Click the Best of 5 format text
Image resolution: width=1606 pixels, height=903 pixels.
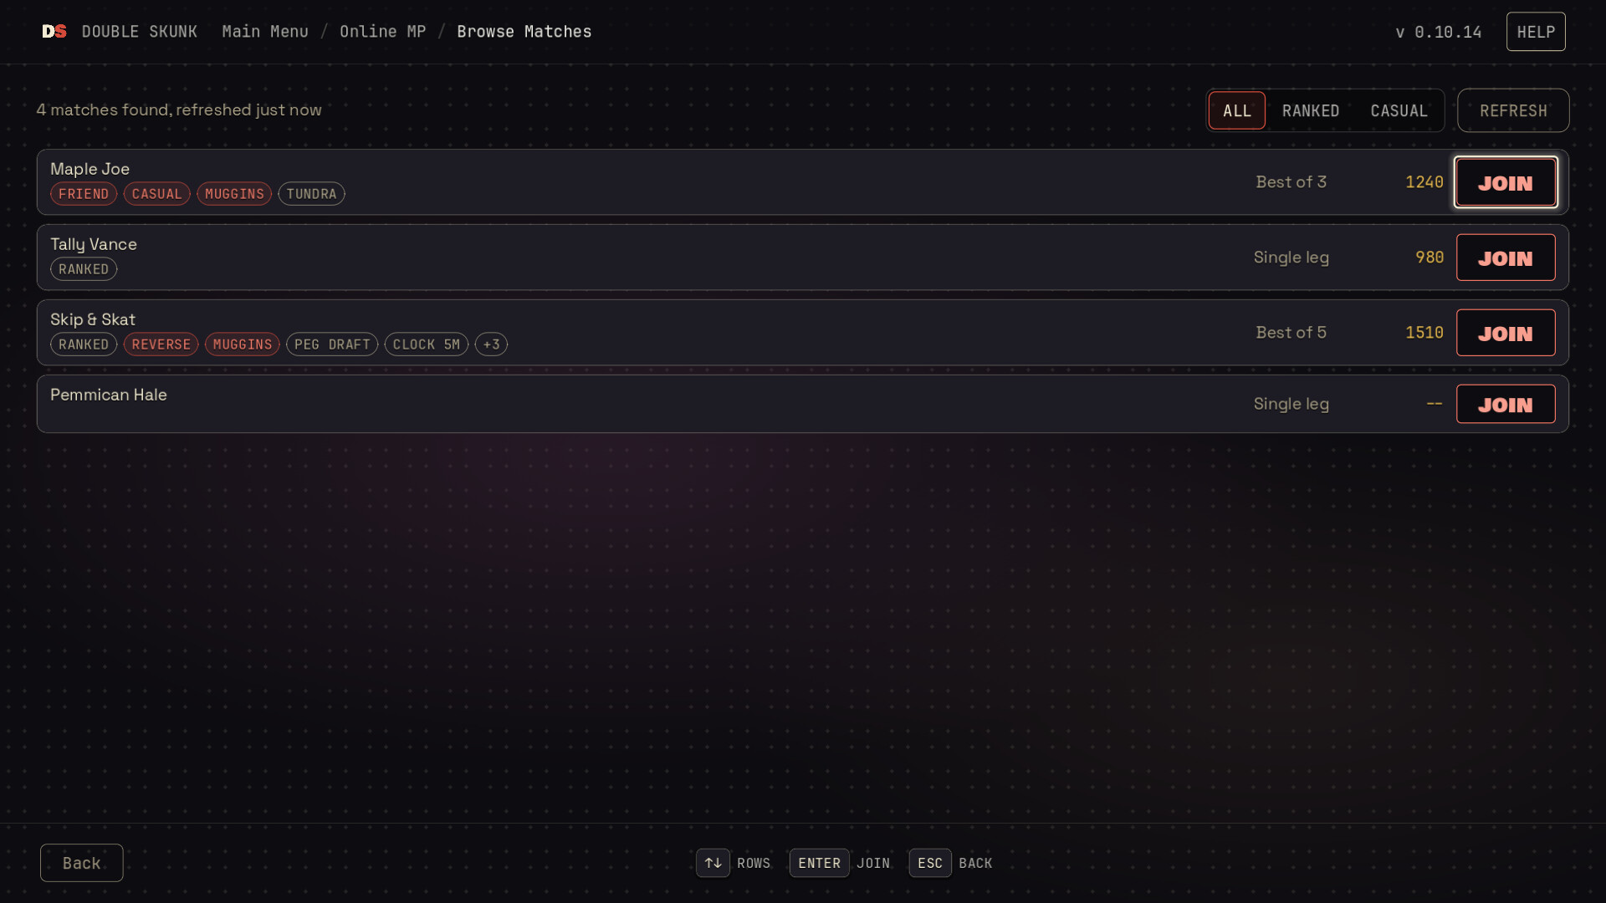[x=1291, y=333]
